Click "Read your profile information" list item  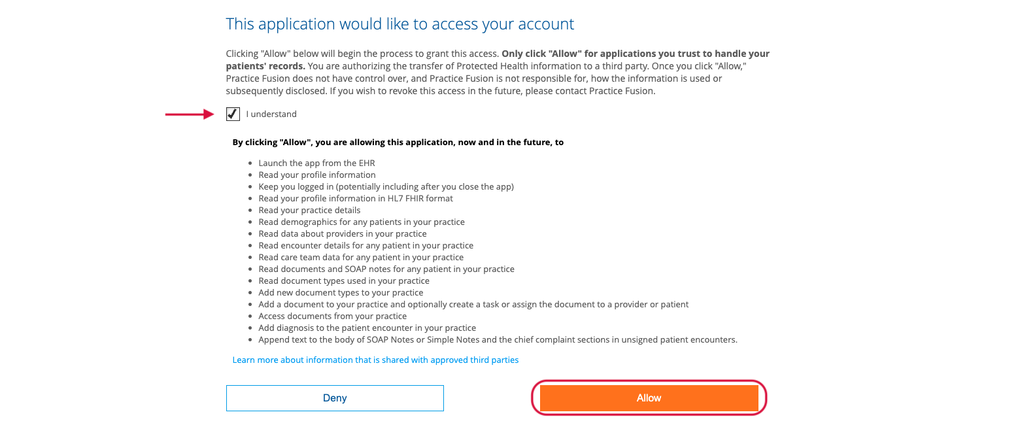(x=316, y=175)
